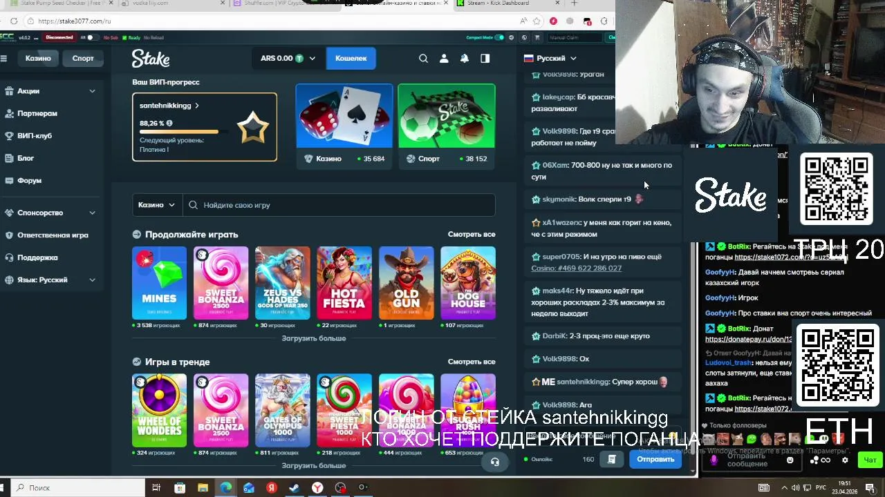Switch to Stream - Kick Dashboard tab

(508, 3)
